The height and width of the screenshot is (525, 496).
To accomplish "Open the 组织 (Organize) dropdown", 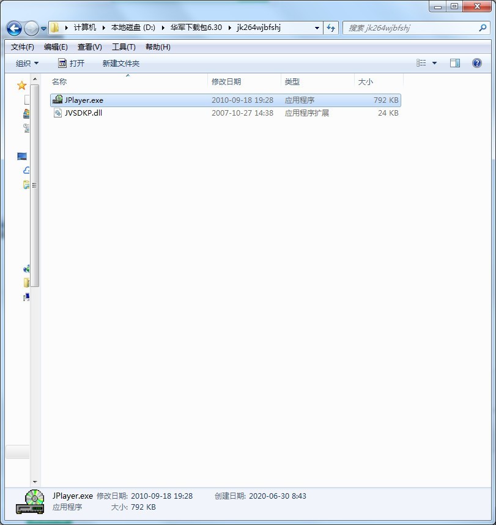I will [27, 64].
